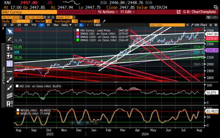The height and width of the screenshot is (138, 220).
Task: Open chart settings gear icon
Action: coord(216,25)
